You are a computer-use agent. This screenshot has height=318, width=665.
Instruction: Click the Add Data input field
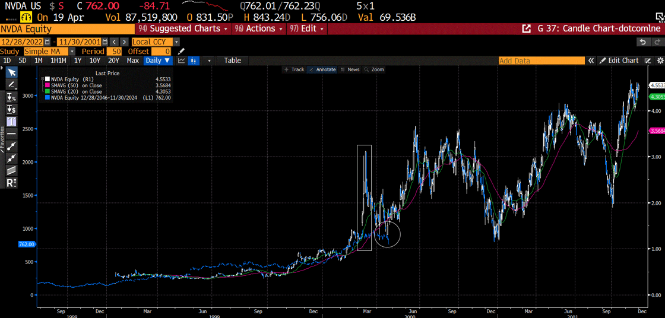pyautogui.click(x=541, y=61)
